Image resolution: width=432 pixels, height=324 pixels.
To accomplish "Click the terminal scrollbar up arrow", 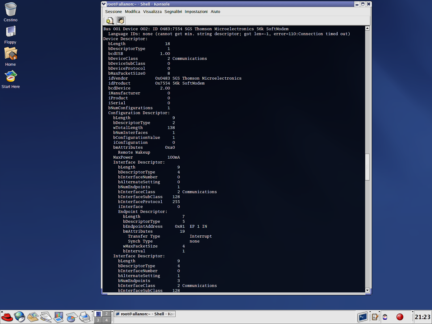I will 367,28.
